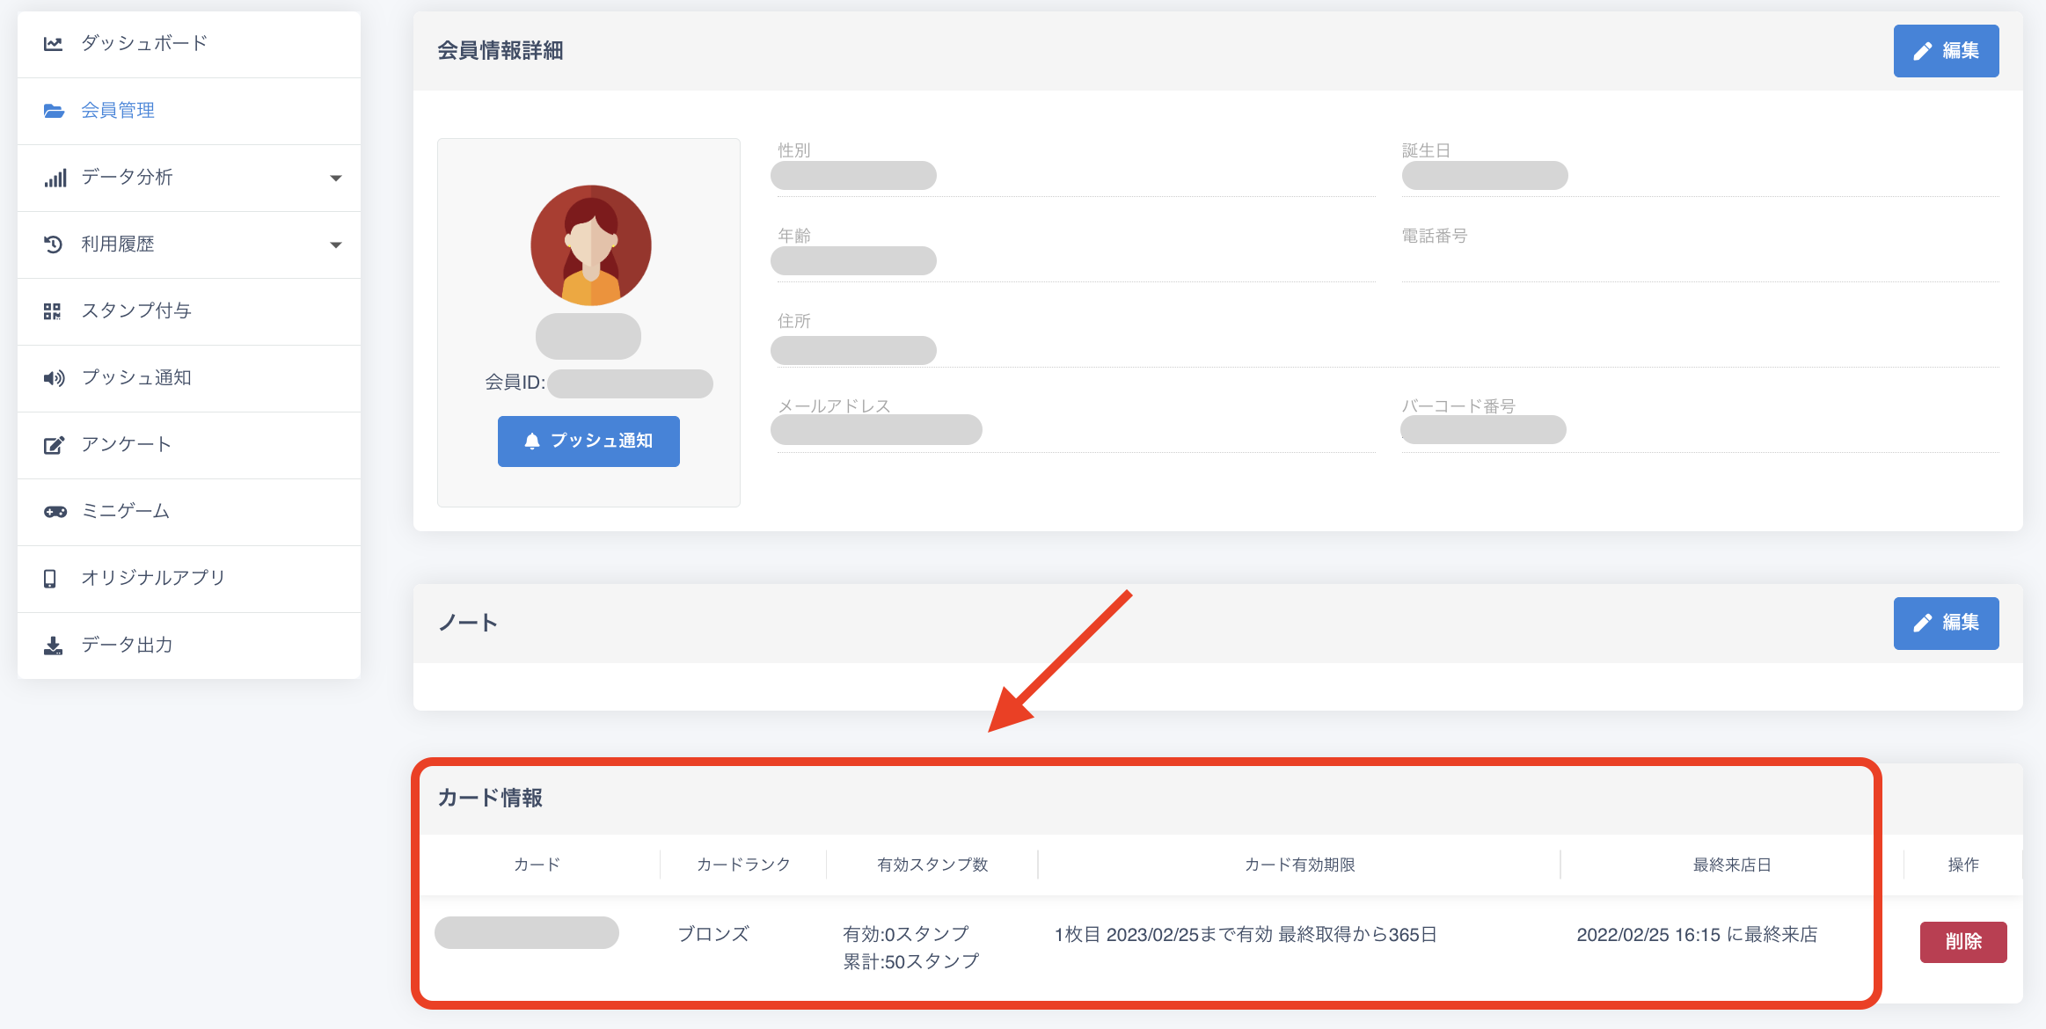
Task: Click the 利用履歴 history clock icon
Action: tap(54, 244)
